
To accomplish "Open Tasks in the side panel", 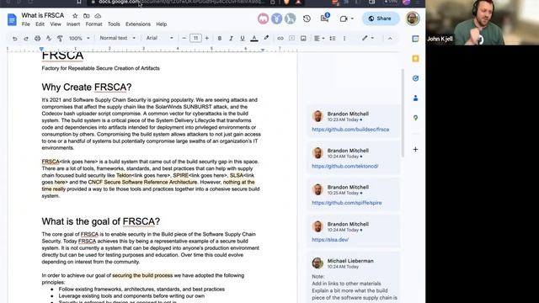I will (415, 78).
